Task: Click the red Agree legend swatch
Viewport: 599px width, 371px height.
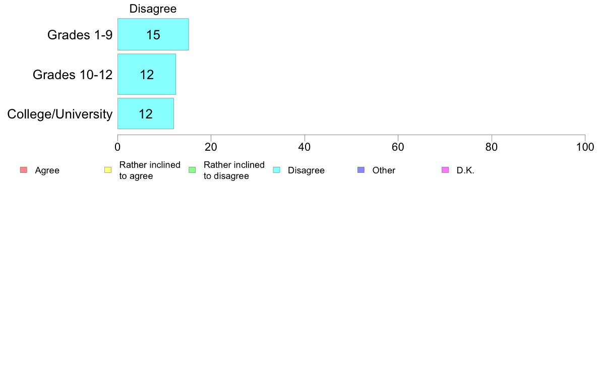Action: tap(24, 170)
